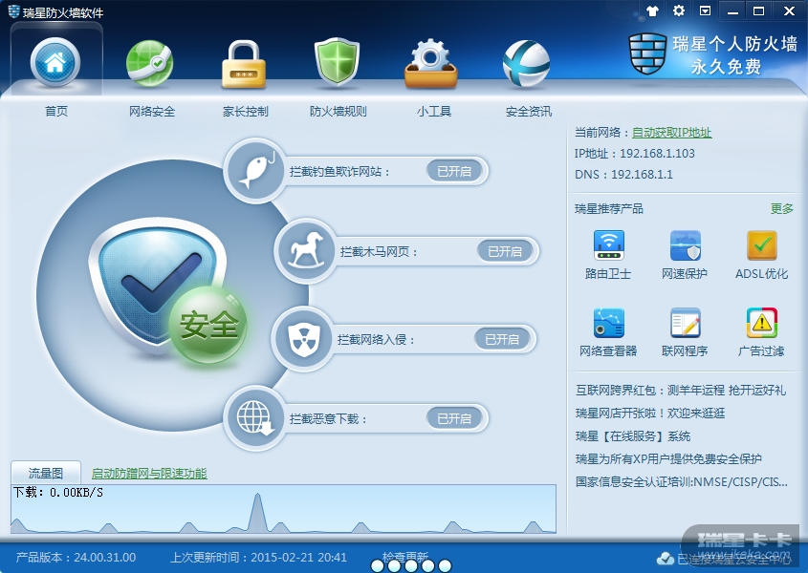Click the Rising firewall brick shield logo

[647, 53]
